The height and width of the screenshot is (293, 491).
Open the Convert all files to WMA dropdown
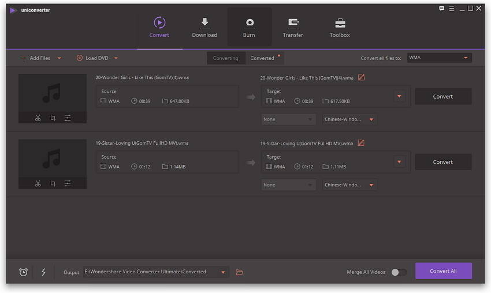point(440,58)
